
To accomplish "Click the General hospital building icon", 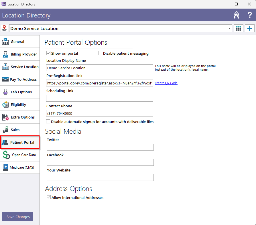I will coord(5,42).
